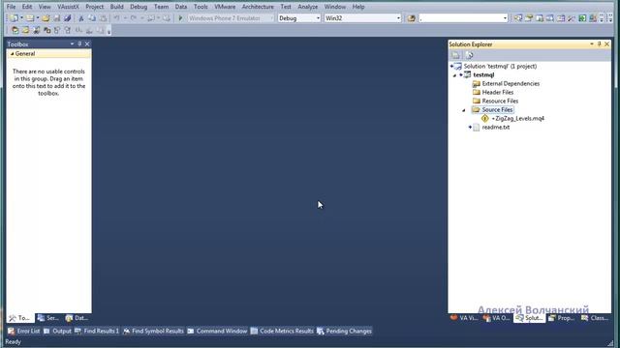The height and width of the screenshot is (348, 620).
Task: Open the Analyze menu
Action: pyautogui.click(x=308, y=7)
